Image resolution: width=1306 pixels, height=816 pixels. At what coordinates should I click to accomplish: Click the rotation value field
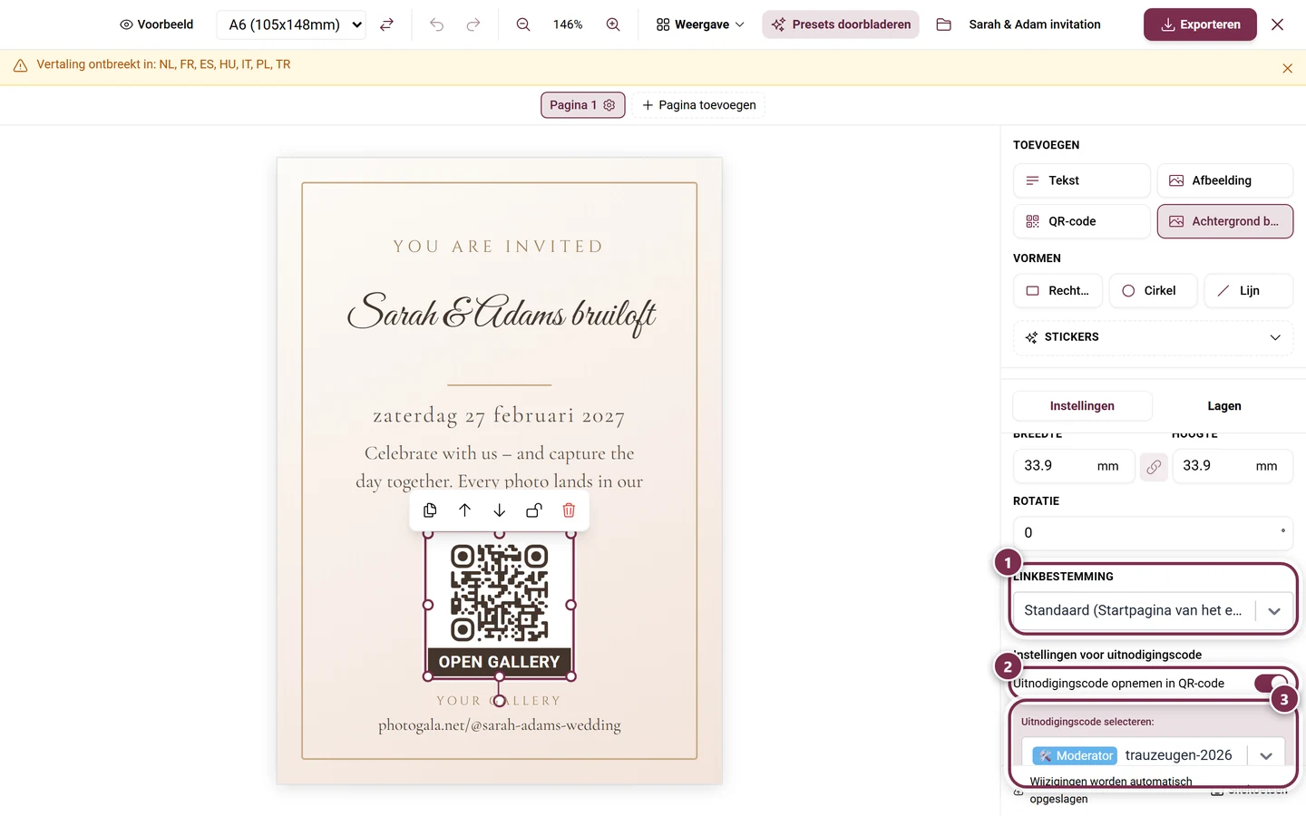click(1153, 533)
